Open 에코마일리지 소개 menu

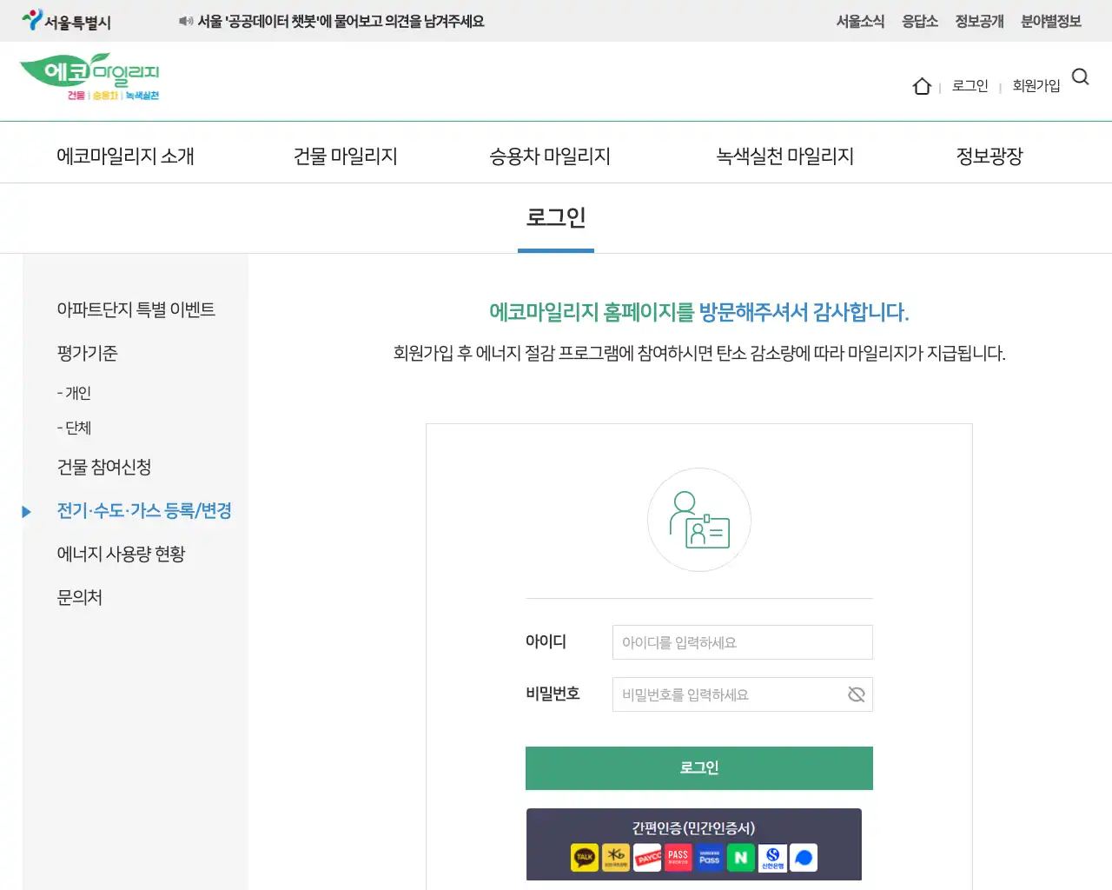(125, 156)
